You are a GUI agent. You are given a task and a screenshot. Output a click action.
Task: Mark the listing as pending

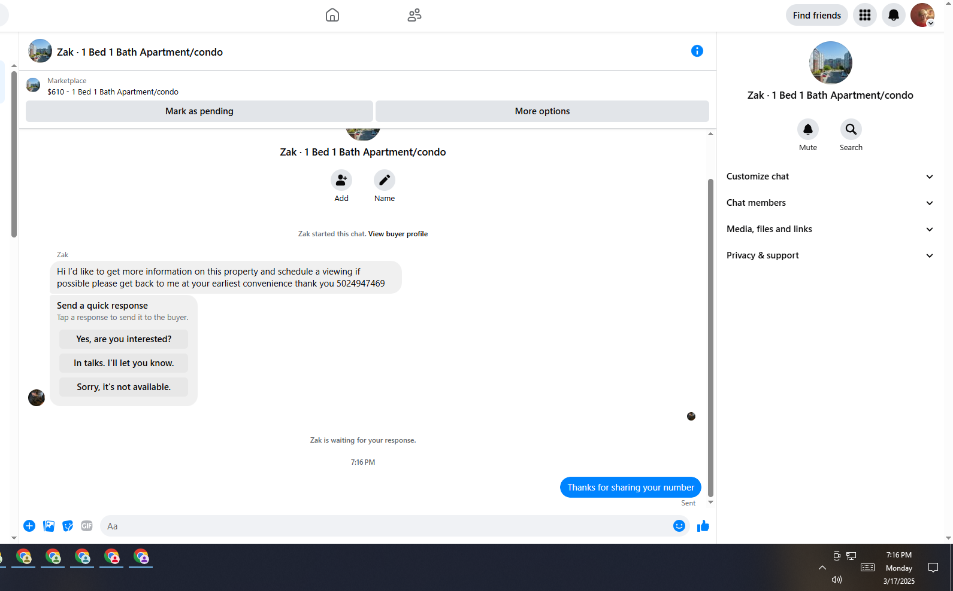pyautogui.click(x=199, y=111)
